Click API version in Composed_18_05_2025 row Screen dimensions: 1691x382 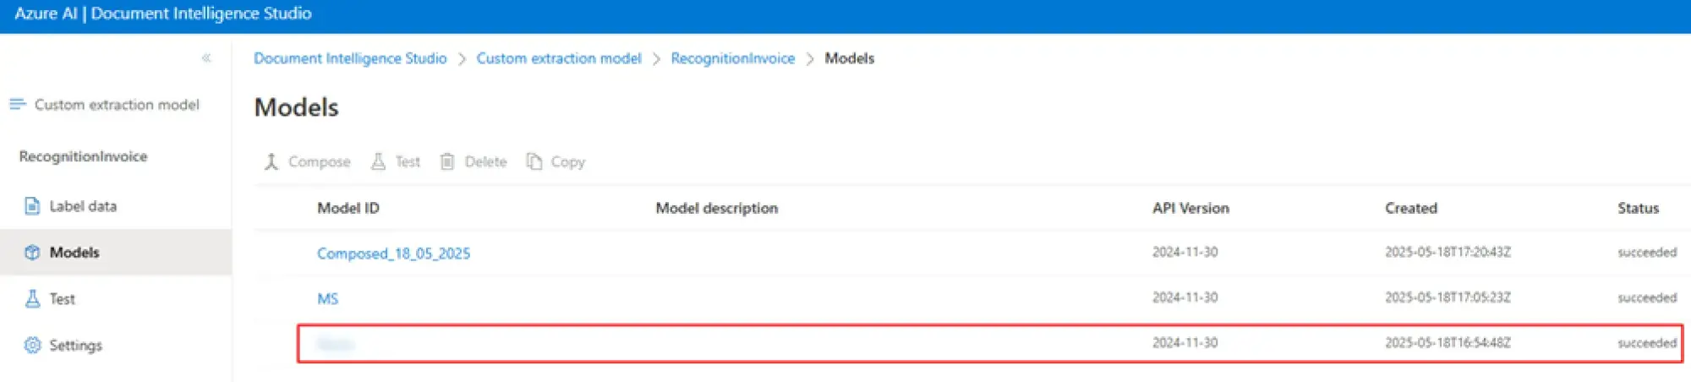pos(1185,252)
